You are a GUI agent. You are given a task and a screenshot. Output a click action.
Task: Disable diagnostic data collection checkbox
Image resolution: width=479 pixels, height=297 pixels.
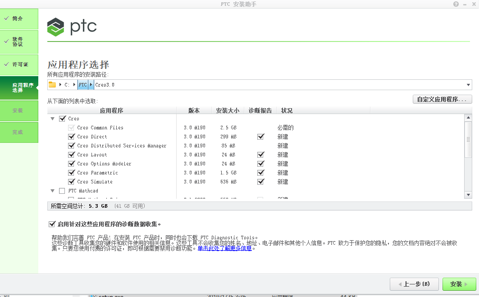point(52,224)
